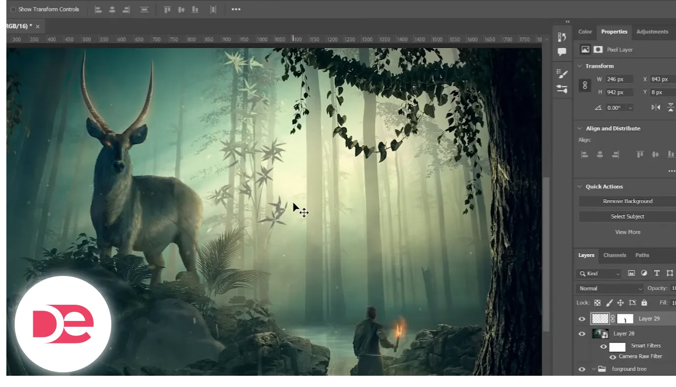Open the Normal blend mode dropdown

(610, 289)
